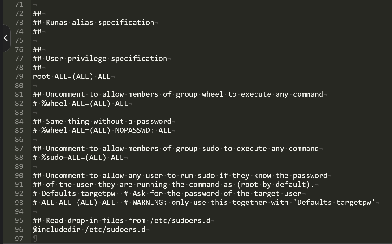This screenshot has width=392, height=244.
Task: Place the cursor on '## Runas alias specification'
Action: coord(93,22)
